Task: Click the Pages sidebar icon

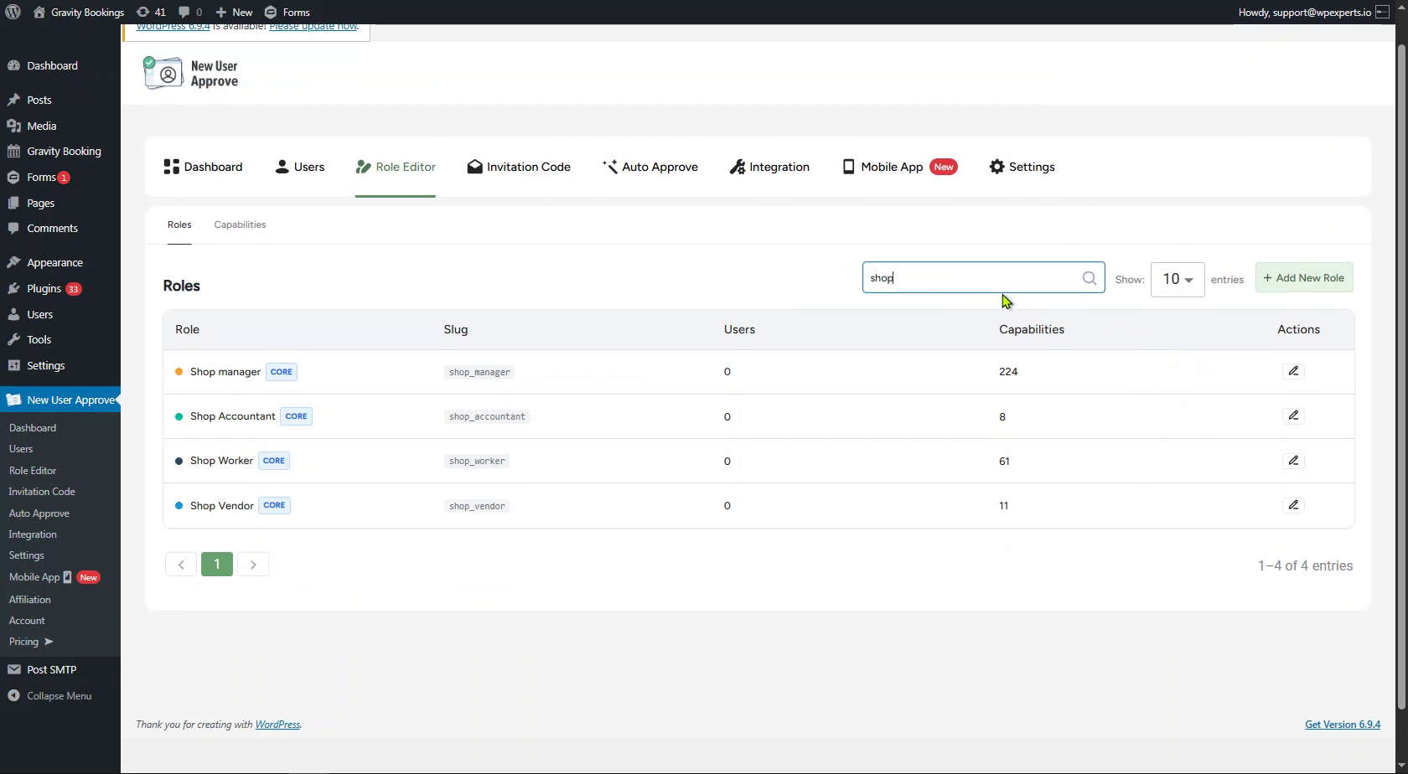Action: click(13, 203)
